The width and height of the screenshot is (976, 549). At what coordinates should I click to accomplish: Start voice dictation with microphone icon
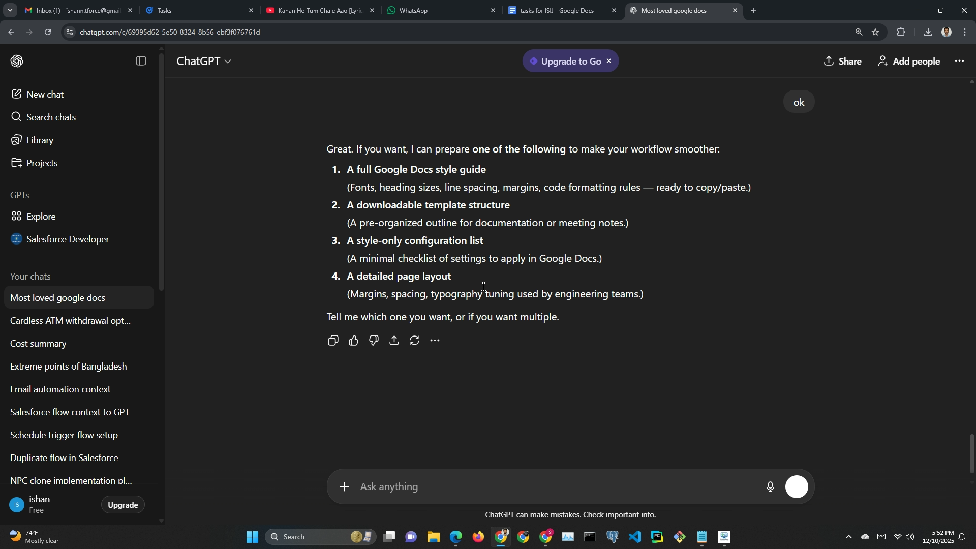[x=770, y=487]
